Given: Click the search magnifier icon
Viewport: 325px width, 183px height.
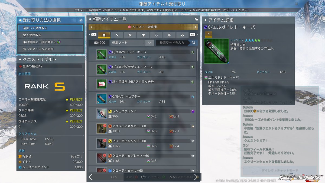Looking at the screenshot, I should [194, 43].
